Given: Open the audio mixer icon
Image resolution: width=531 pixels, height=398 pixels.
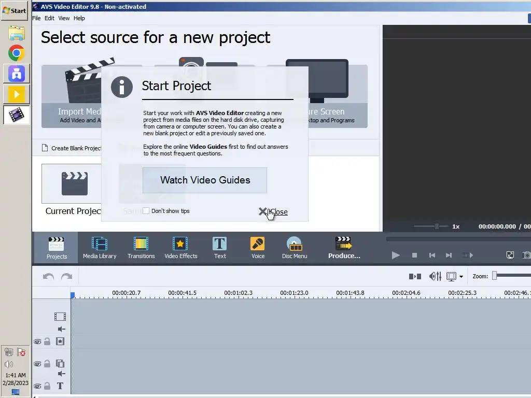Looking at the screenshot, I should (x=435, y=277).
